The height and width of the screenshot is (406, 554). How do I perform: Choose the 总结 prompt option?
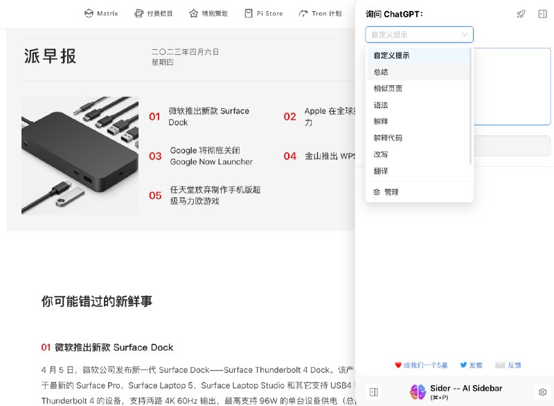pos(418,72)
